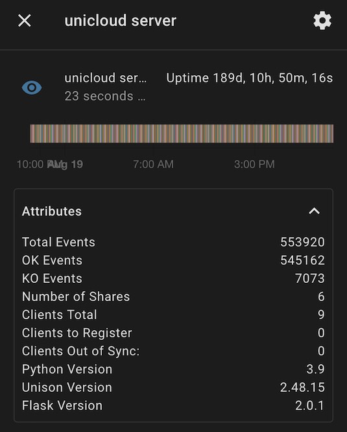Open settings via the gear icon
347x432 pixels.
tap(322, 21)
